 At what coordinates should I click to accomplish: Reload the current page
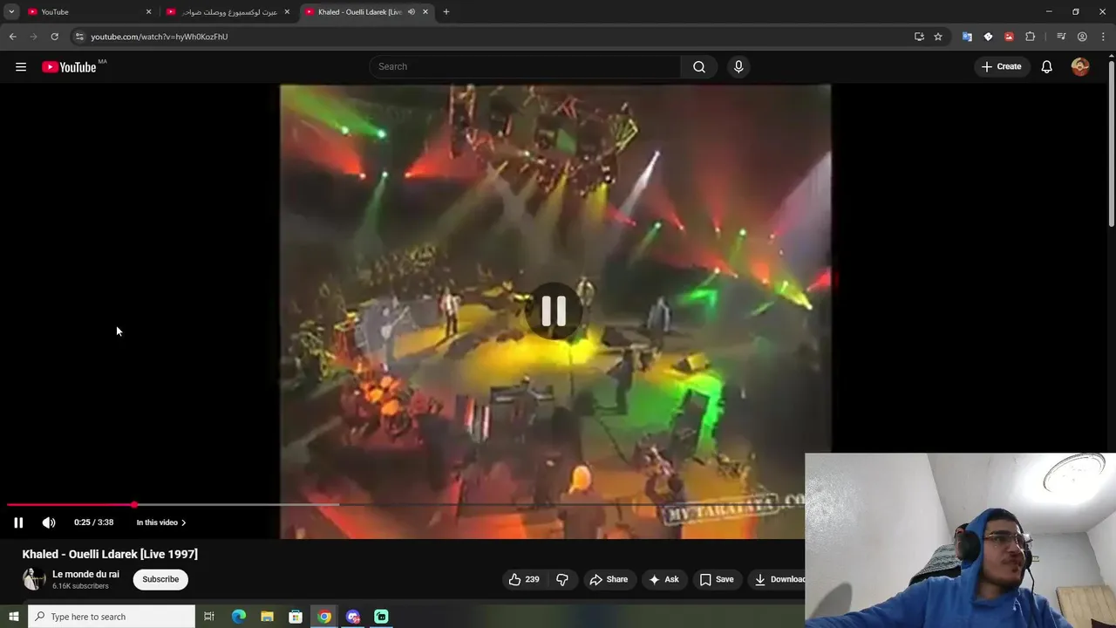pyautogui.click(x=54, y=37)
